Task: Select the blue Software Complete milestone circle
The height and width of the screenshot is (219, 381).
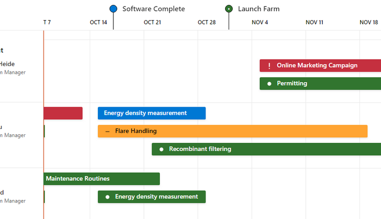Action: [x=113, y=9]
